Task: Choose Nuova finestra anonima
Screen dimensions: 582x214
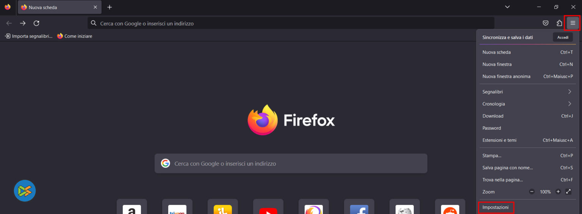Action: click(x=527, y=76)
